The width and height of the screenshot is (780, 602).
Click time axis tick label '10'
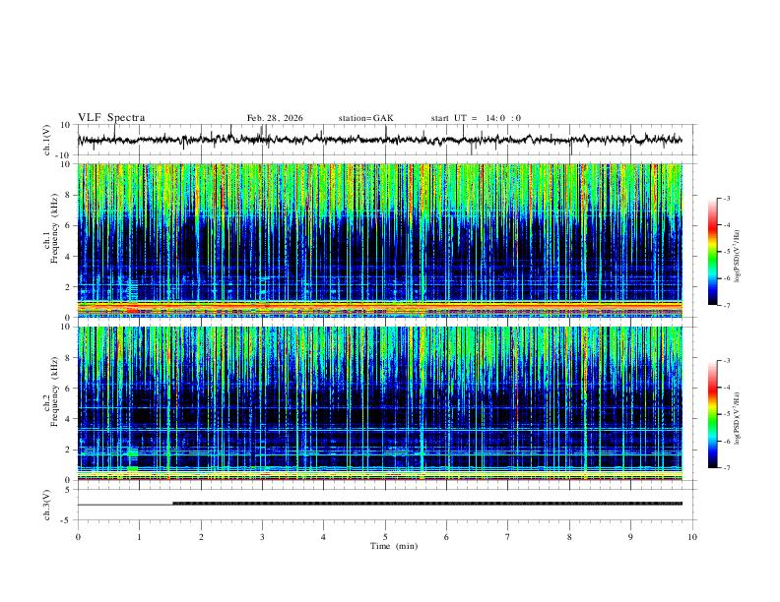692,537
